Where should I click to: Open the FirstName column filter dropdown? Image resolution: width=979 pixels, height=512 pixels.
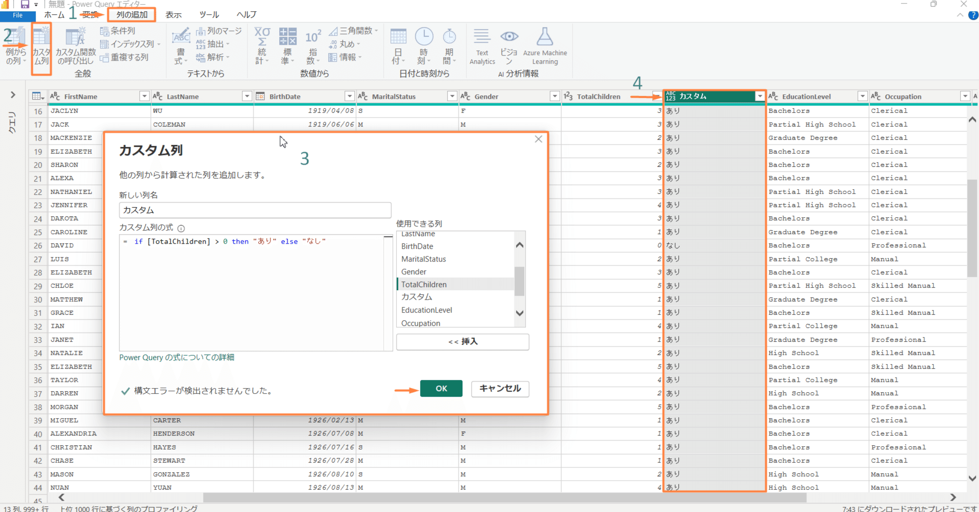coord(144,96)
